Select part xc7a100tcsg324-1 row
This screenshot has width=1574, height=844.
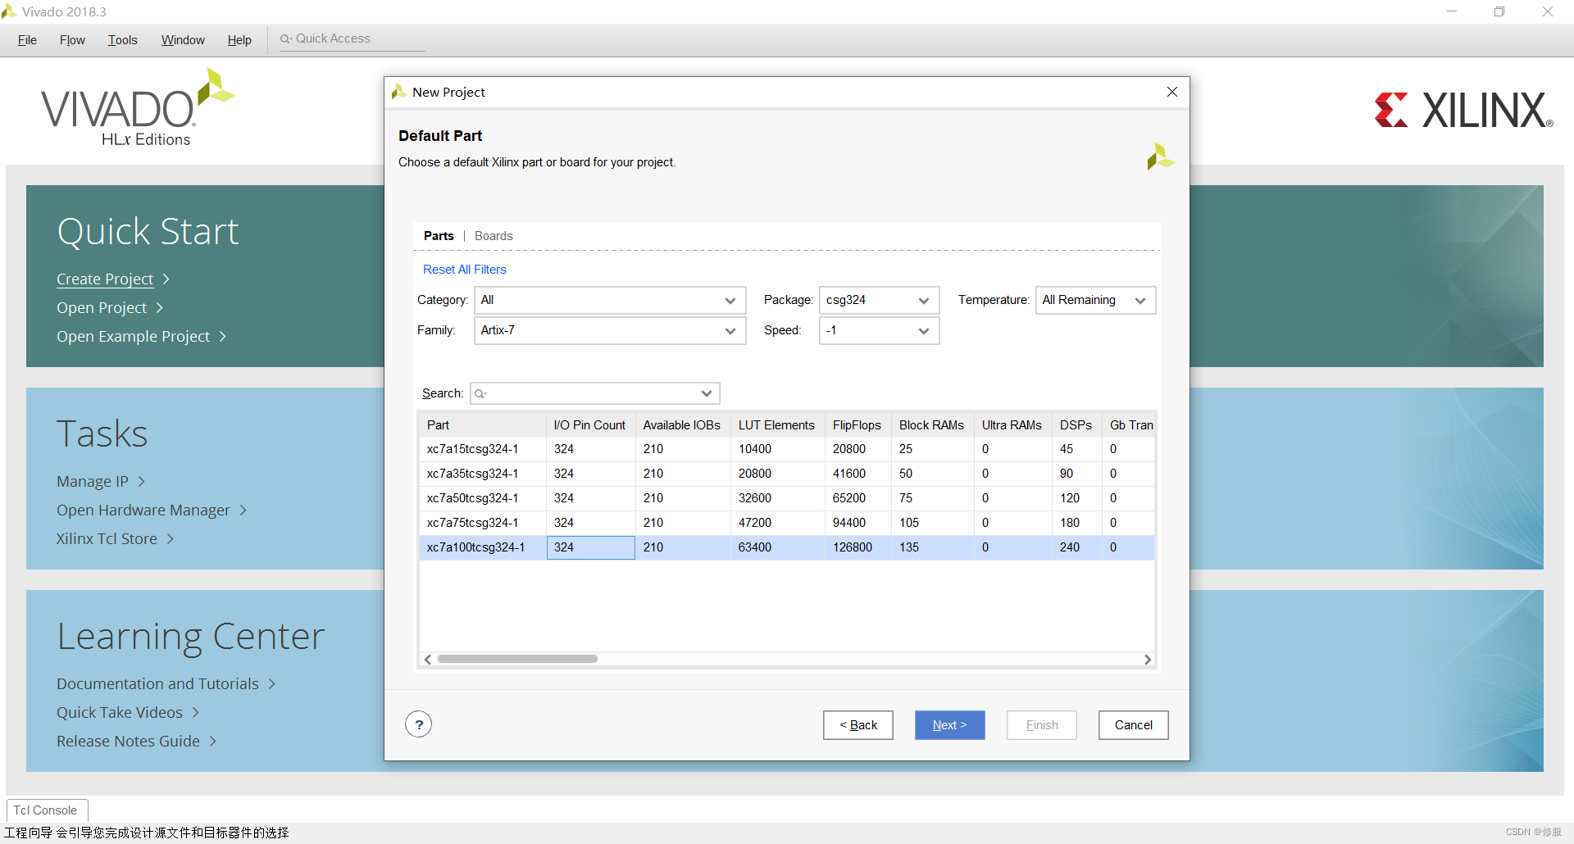pyautogui.click(x=787, y=547)
